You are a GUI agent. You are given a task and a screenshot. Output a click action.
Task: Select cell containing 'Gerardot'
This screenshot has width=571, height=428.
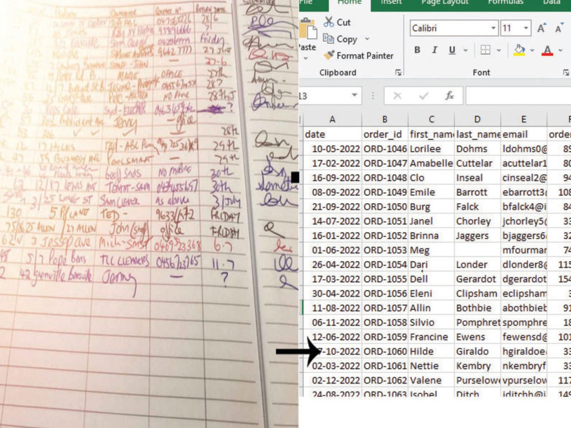[477, 279]
